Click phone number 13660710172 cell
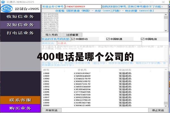This screenshot has width=170, height=113. (x=82, y=84)
